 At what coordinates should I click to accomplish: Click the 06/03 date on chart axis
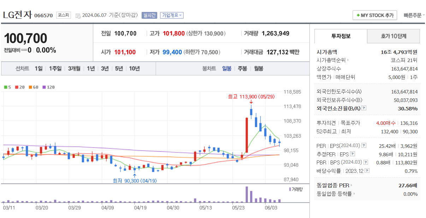tap(271, 208)
